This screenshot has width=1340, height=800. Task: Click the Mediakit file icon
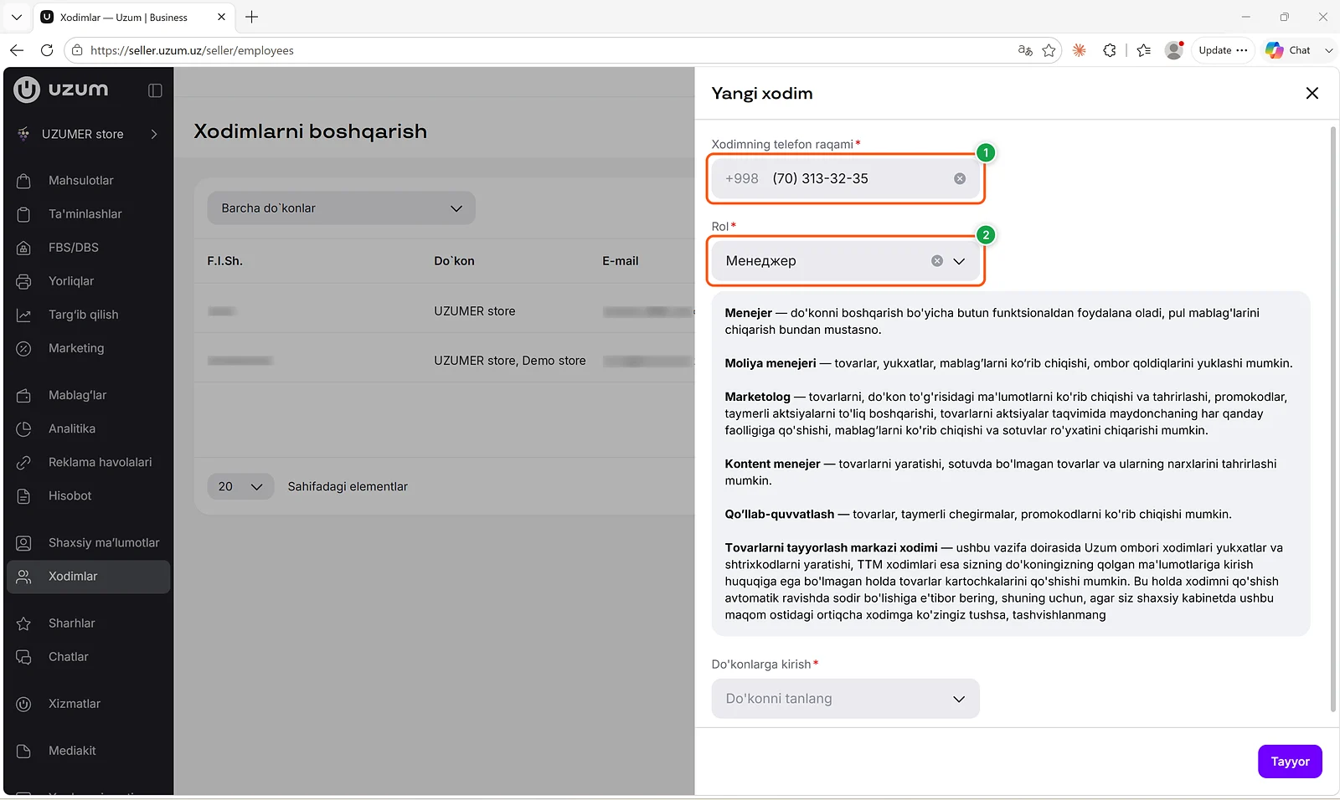click(23, 751)
